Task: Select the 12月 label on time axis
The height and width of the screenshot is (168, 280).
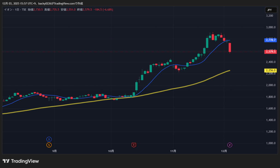Action: [224, 151]
